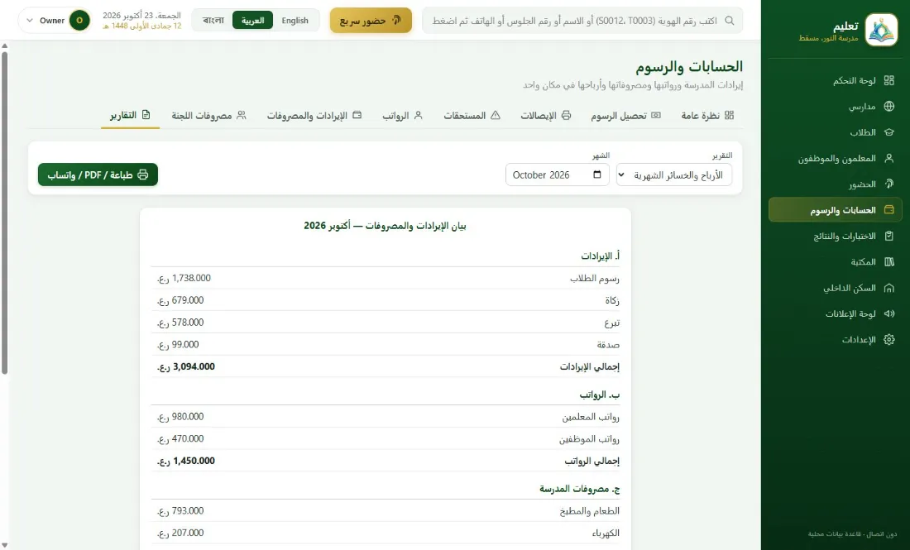Select the التقارير tab
Image resolution: width=910 pixels, height=550 pixels.
[130, 116]
